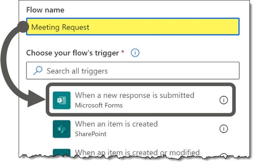Viewport: 253px width, 162px height.
Task: Click the 'Choose your flow's trigger' heading
Action: click(x=72, y=53)
